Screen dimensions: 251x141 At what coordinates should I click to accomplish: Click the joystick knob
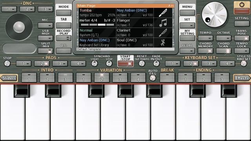(19, 27)
